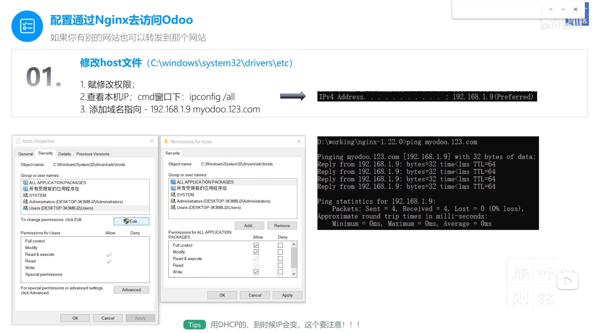593x333 pixels.
Task: Click the permissions list scrollbar thumb
Action: [x=294, y=258]
